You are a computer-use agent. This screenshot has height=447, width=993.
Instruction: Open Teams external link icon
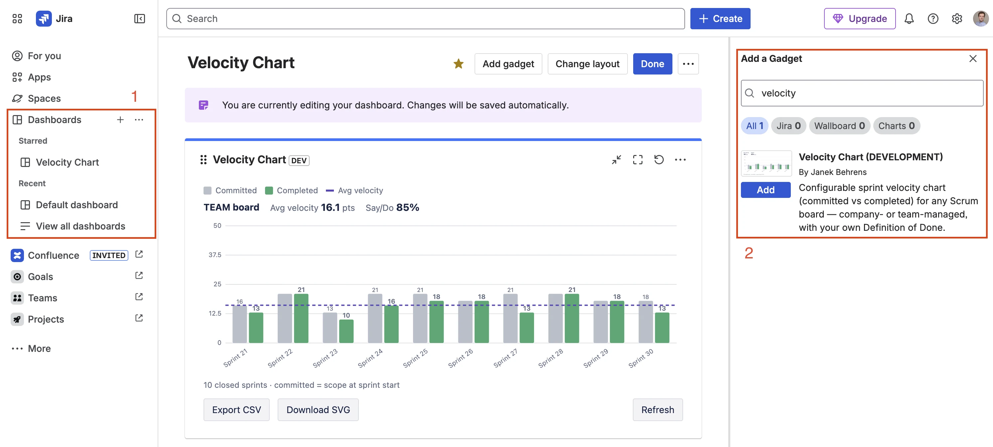click(139, 297)
